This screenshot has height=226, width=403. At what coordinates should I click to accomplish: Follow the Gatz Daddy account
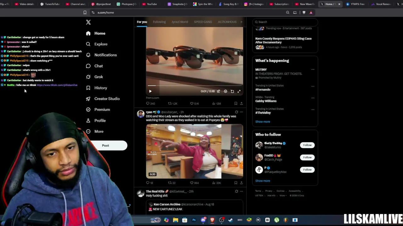tap(307, 145)
